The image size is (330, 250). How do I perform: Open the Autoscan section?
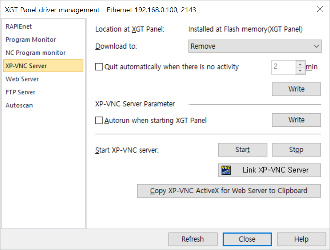(19, 105)
